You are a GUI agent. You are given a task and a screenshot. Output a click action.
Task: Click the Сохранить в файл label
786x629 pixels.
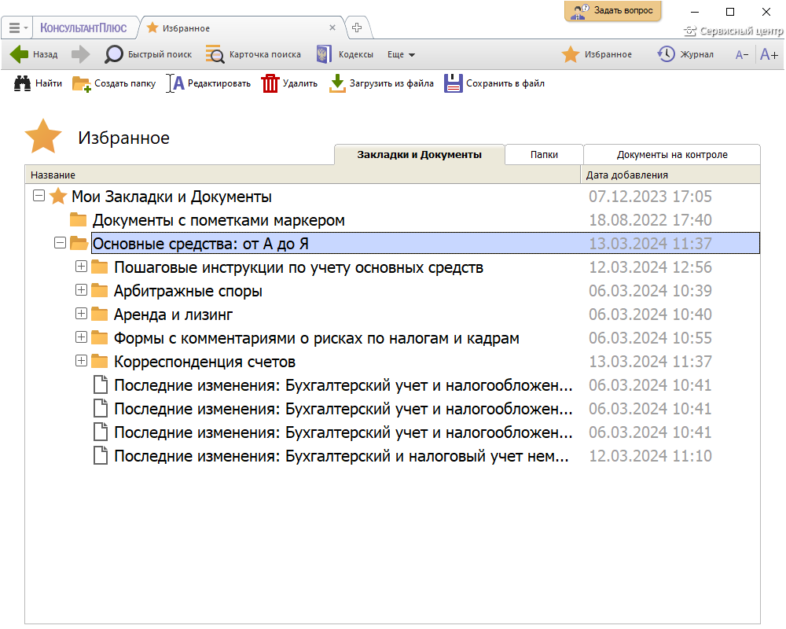505,83
